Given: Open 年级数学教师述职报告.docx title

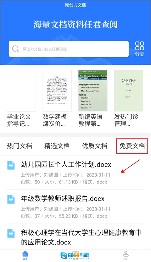Looking at the screenshot, I should 63,199.
